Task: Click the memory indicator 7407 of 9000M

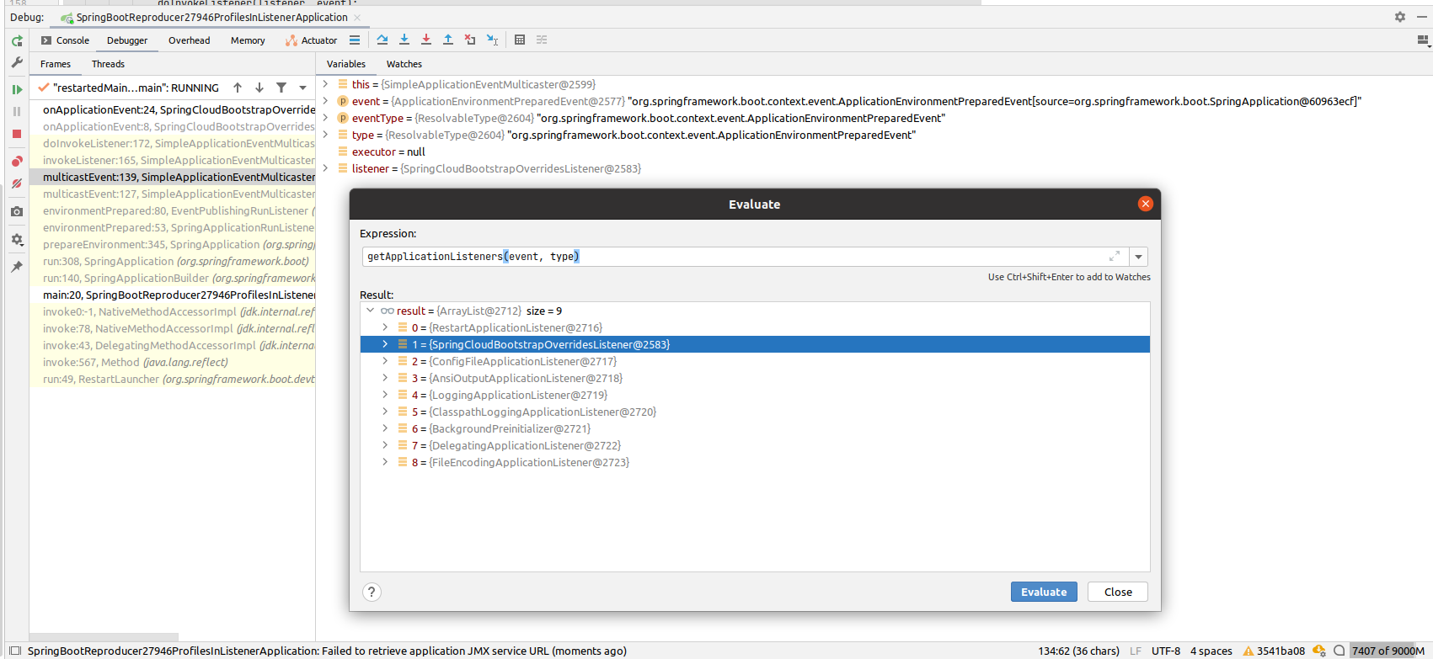Action: tap(1388, 651)
